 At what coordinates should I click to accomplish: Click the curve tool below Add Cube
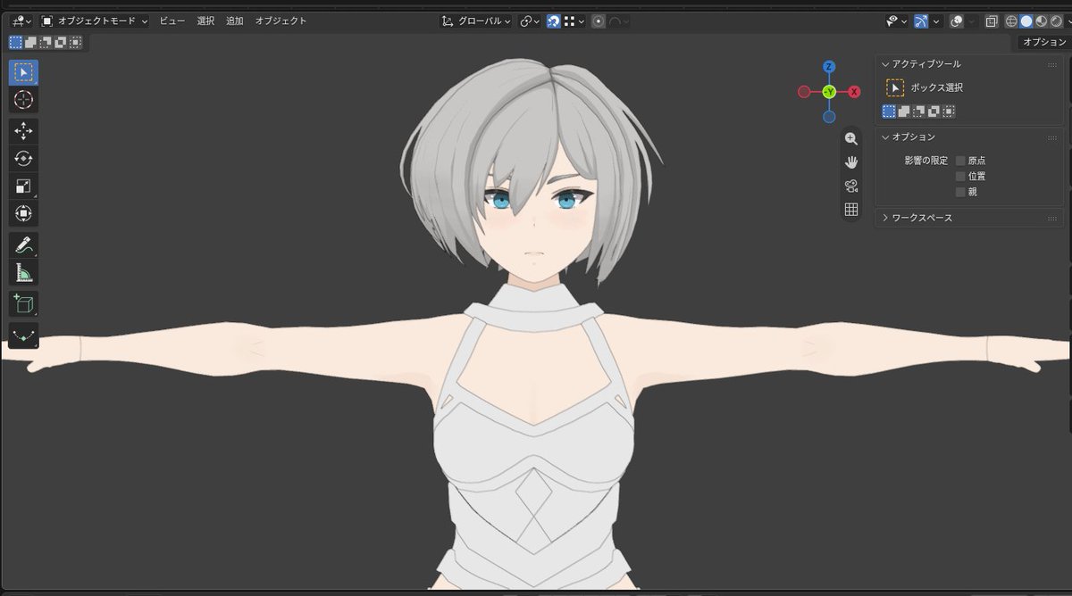point(23,336)
